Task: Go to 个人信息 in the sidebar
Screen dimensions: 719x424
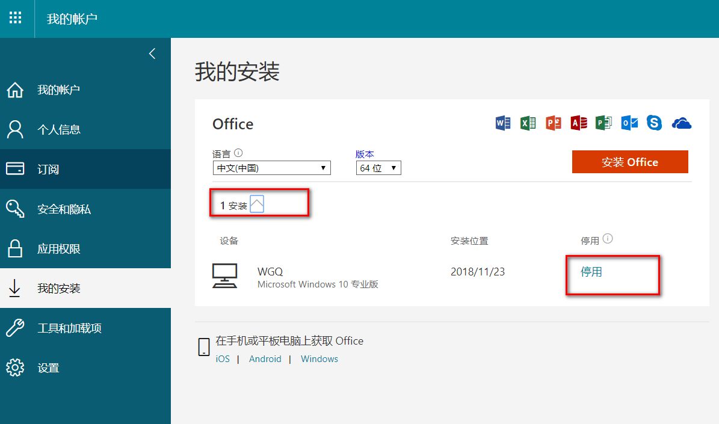Action: click(x=85, y=129)
